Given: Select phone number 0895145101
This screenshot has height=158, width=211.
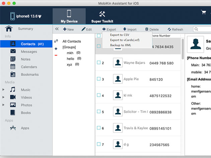Looking at the screenshot, I should pos(160,129).
